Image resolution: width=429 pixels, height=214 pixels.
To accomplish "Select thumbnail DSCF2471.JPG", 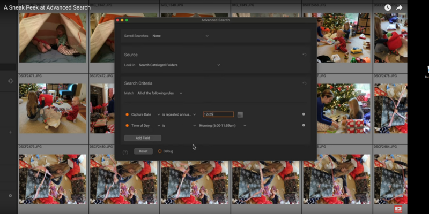I will (53, 109).
